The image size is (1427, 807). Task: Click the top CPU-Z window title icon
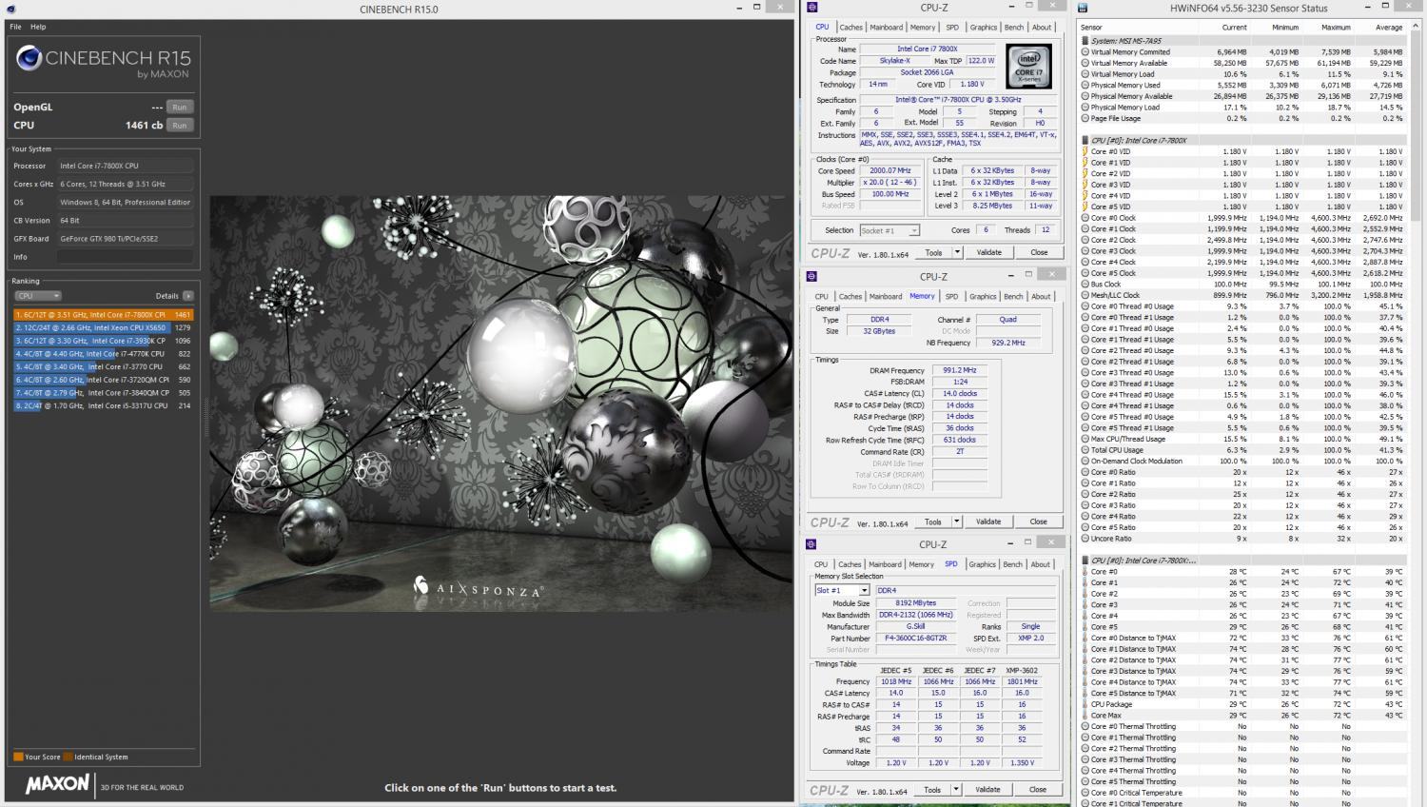[x=811, y=8]
